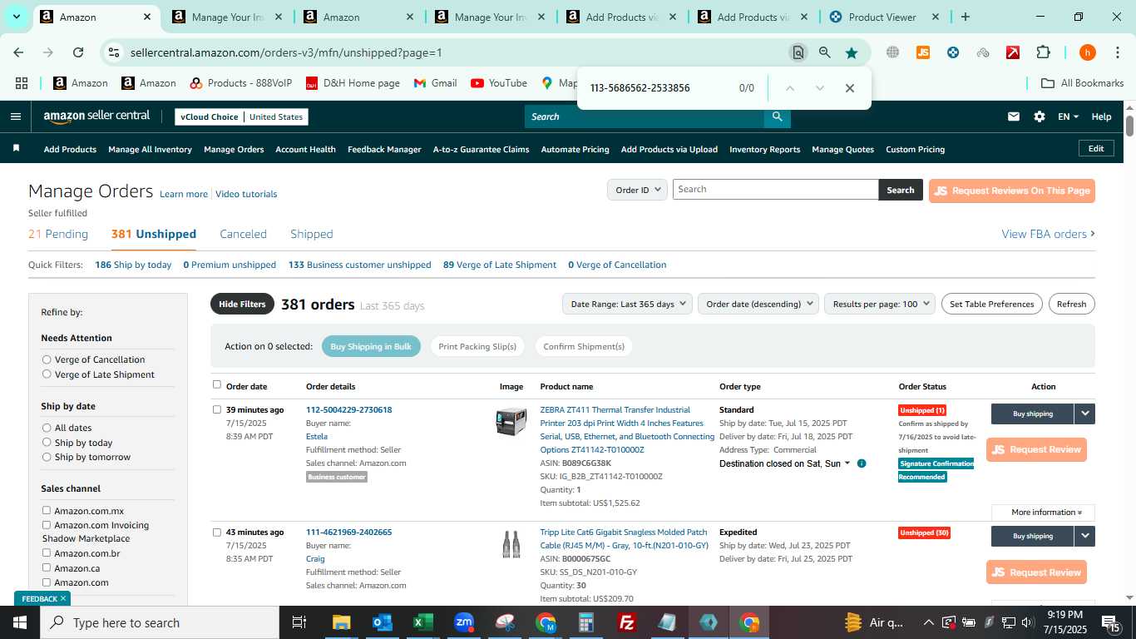Click the bookmark flag icon beside Add Products

point(16,149)
